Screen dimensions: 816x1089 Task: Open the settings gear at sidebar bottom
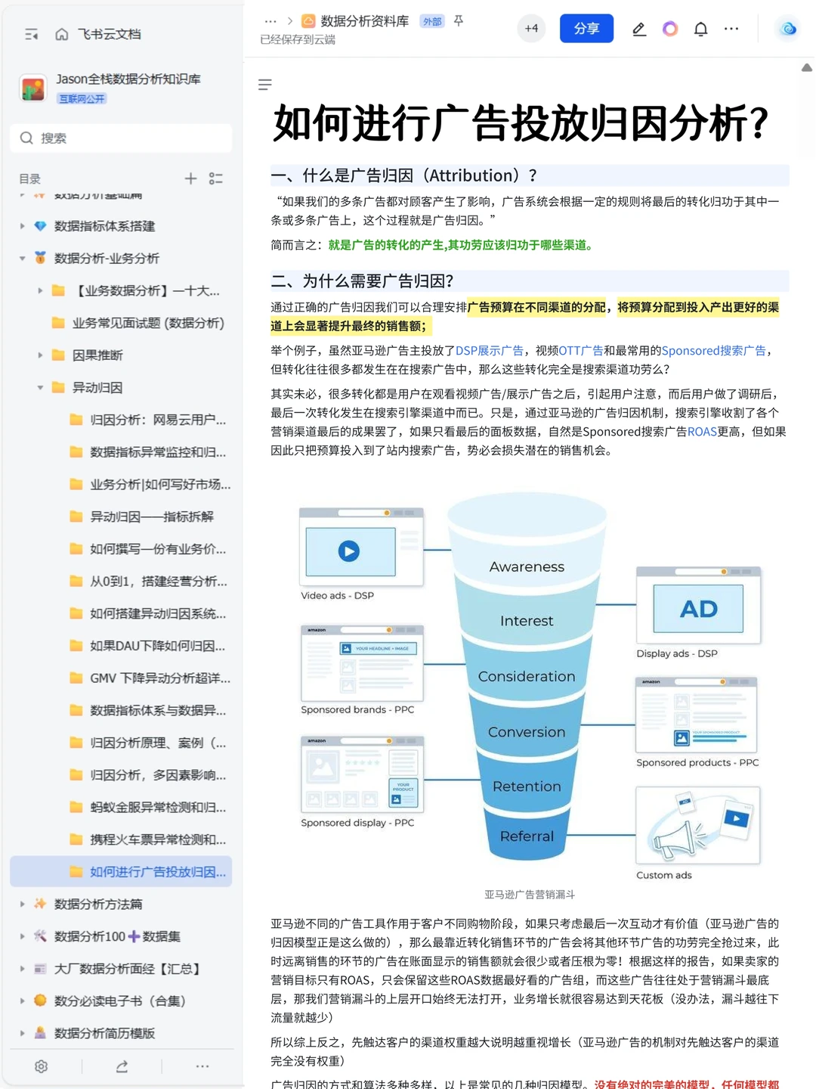(39, 1067)
